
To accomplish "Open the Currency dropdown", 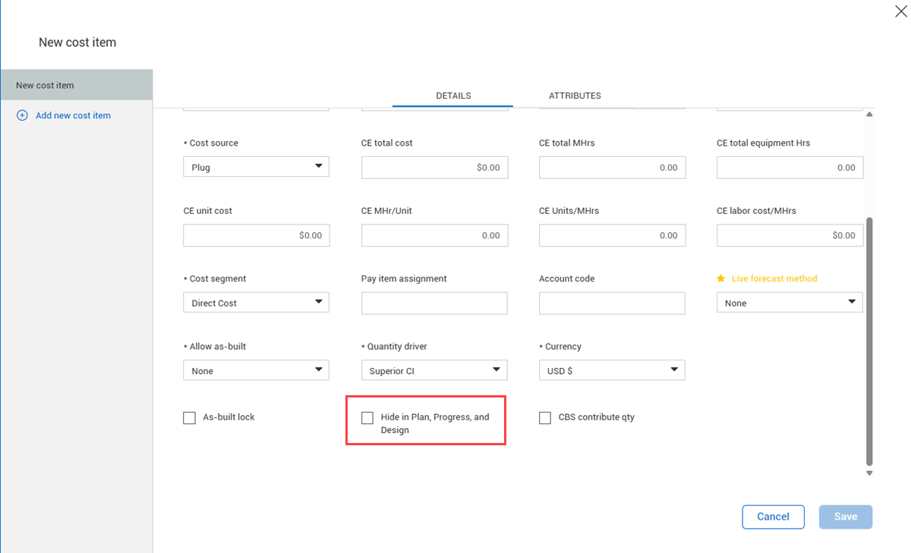I will click(611, 370).
